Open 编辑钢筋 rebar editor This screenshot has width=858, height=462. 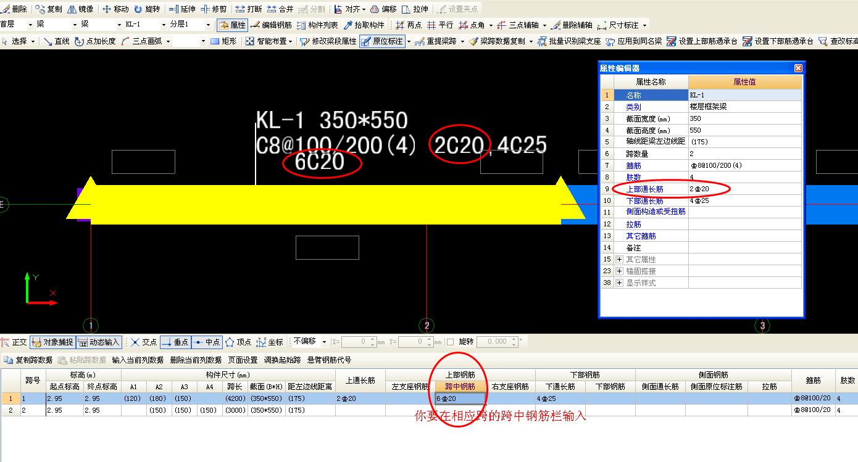tap(271, 25)
